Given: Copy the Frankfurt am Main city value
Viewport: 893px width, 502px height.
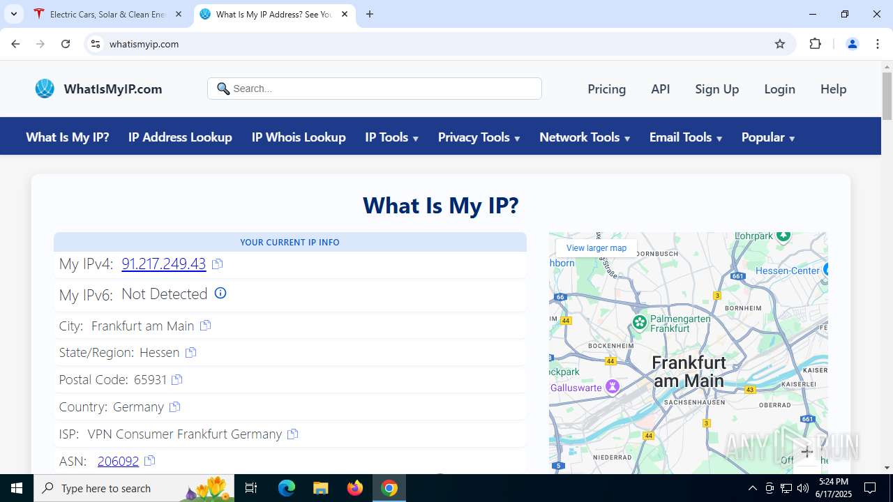Looking at the screenshot, I should [205, 326].
